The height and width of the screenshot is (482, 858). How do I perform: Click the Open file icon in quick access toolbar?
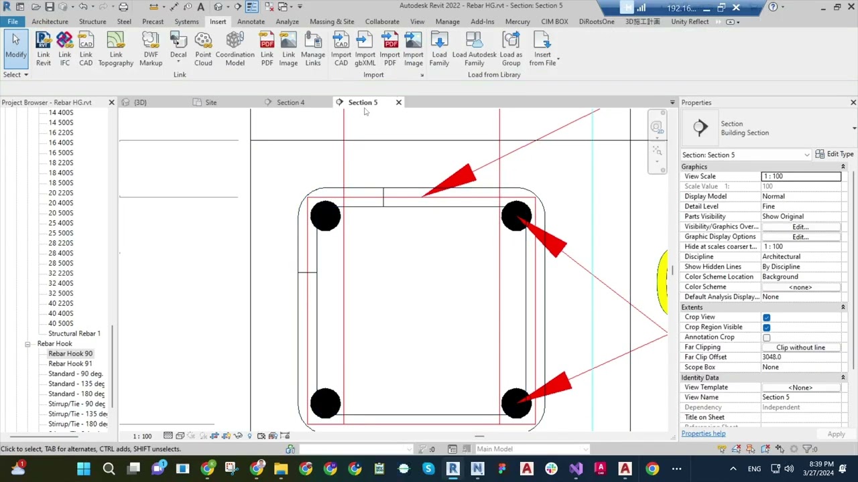pos(35,7)
